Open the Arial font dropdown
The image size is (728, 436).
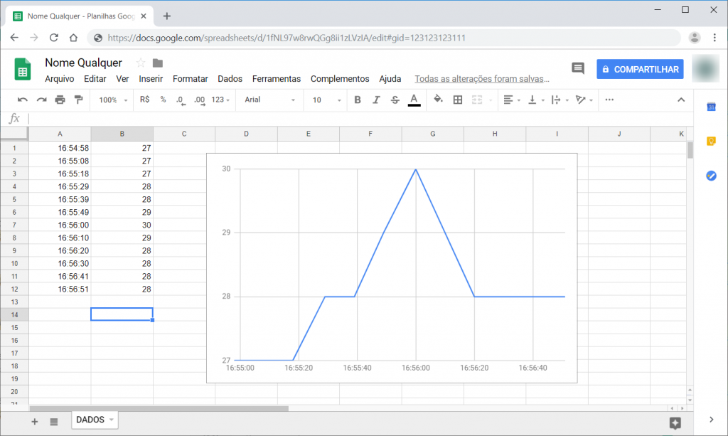[269, 100]
